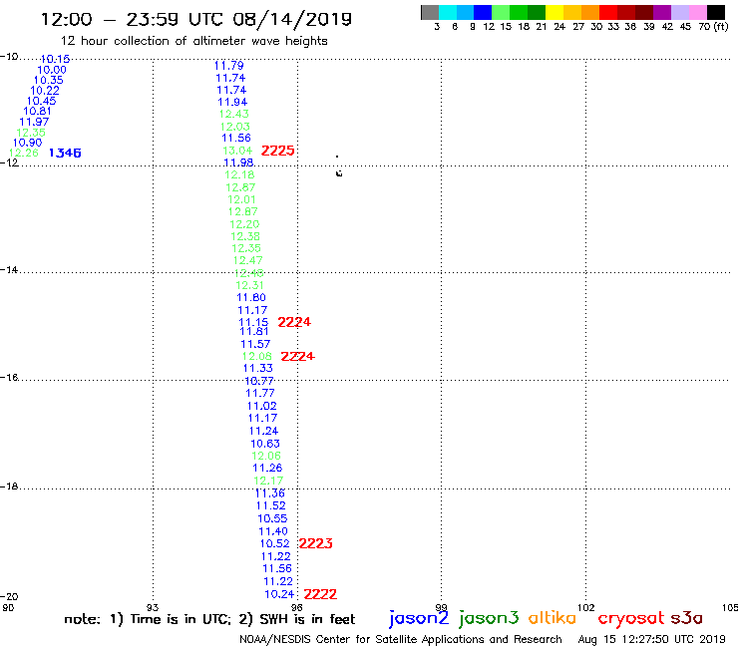Screen dimensions: 738x648
Task: Select the green value 12.01
Action: [241, 199]
